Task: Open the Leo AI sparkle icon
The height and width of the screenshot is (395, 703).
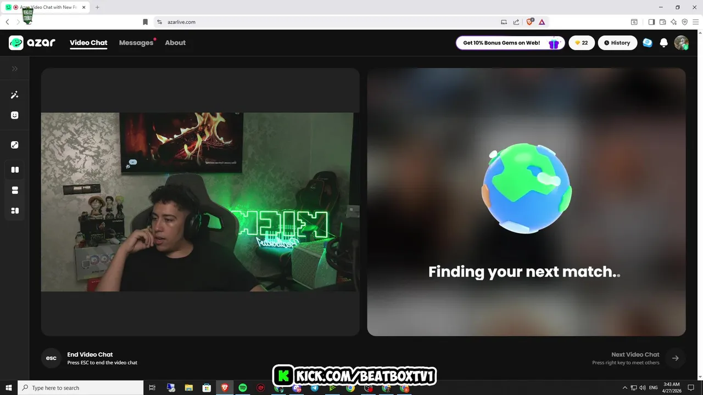Action: pos(673,22)
